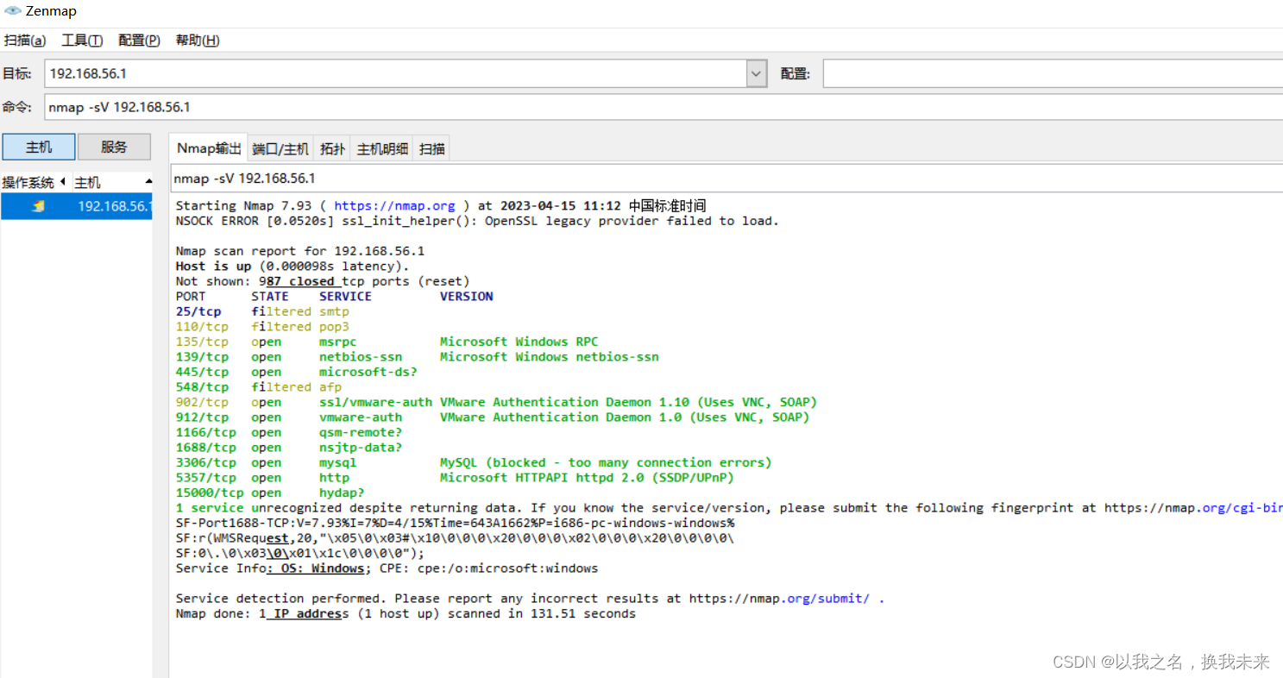Click the qsm-remote? service name

point(360,432)
